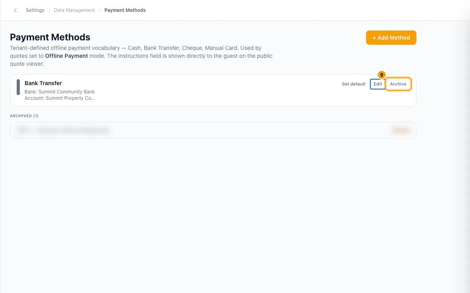The width and height of the screenshot is (470, 293).
Task: Click the Bank: Summit Community Bank line
Action: (x=60, y=92)
